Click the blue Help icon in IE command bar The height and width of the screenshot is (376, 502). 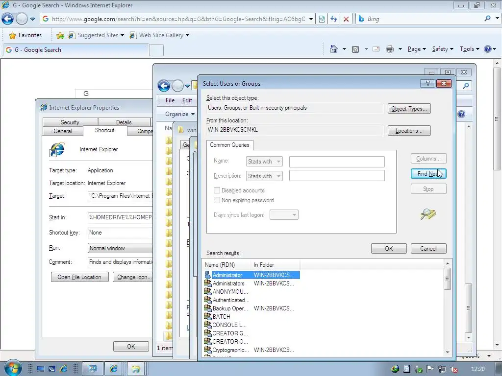point(488,49)
